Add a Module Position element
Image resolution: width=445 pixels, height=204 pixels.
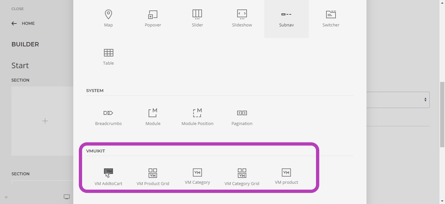[197, 118]
